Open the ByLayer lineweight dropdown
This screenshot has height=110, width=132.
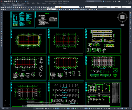point(116,7)
